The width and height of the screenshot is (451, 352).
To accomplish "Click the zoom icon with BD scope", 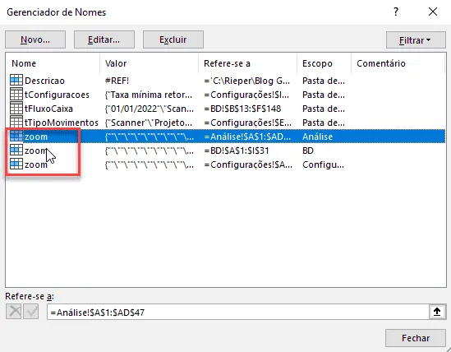I will (x=16, y=150).
